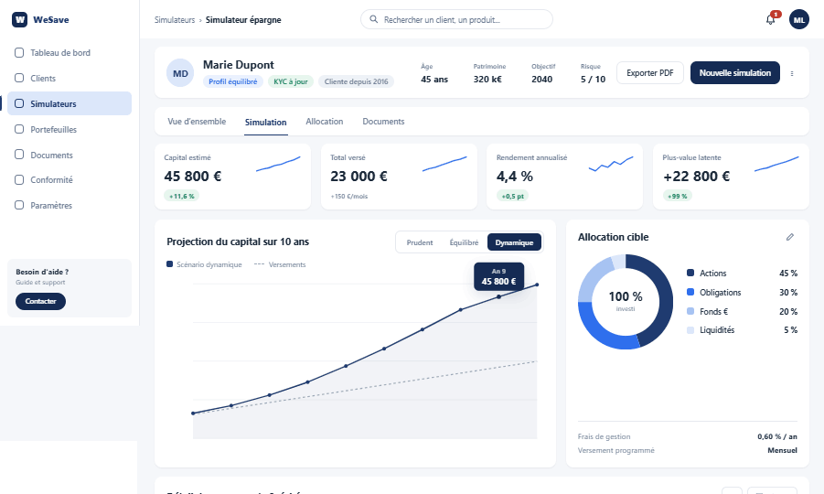Click the ML user avatar

pos(798,20)
